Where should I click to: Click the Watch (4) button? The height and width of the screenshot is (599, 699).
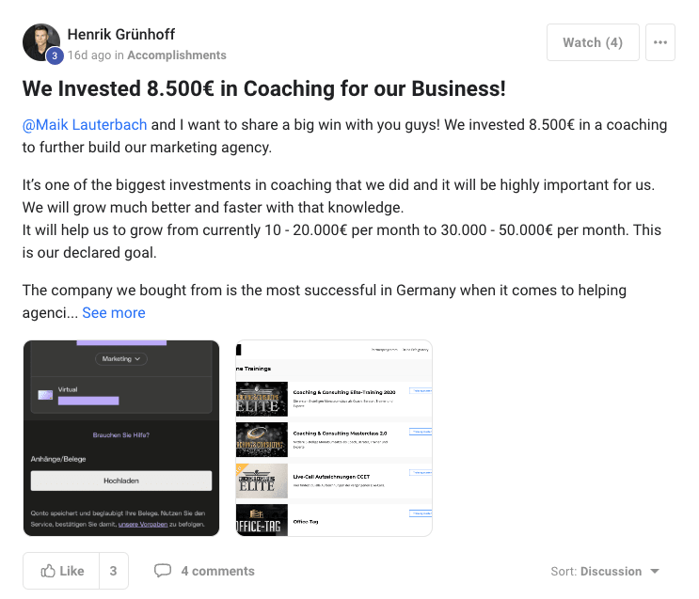pos(593,42)
